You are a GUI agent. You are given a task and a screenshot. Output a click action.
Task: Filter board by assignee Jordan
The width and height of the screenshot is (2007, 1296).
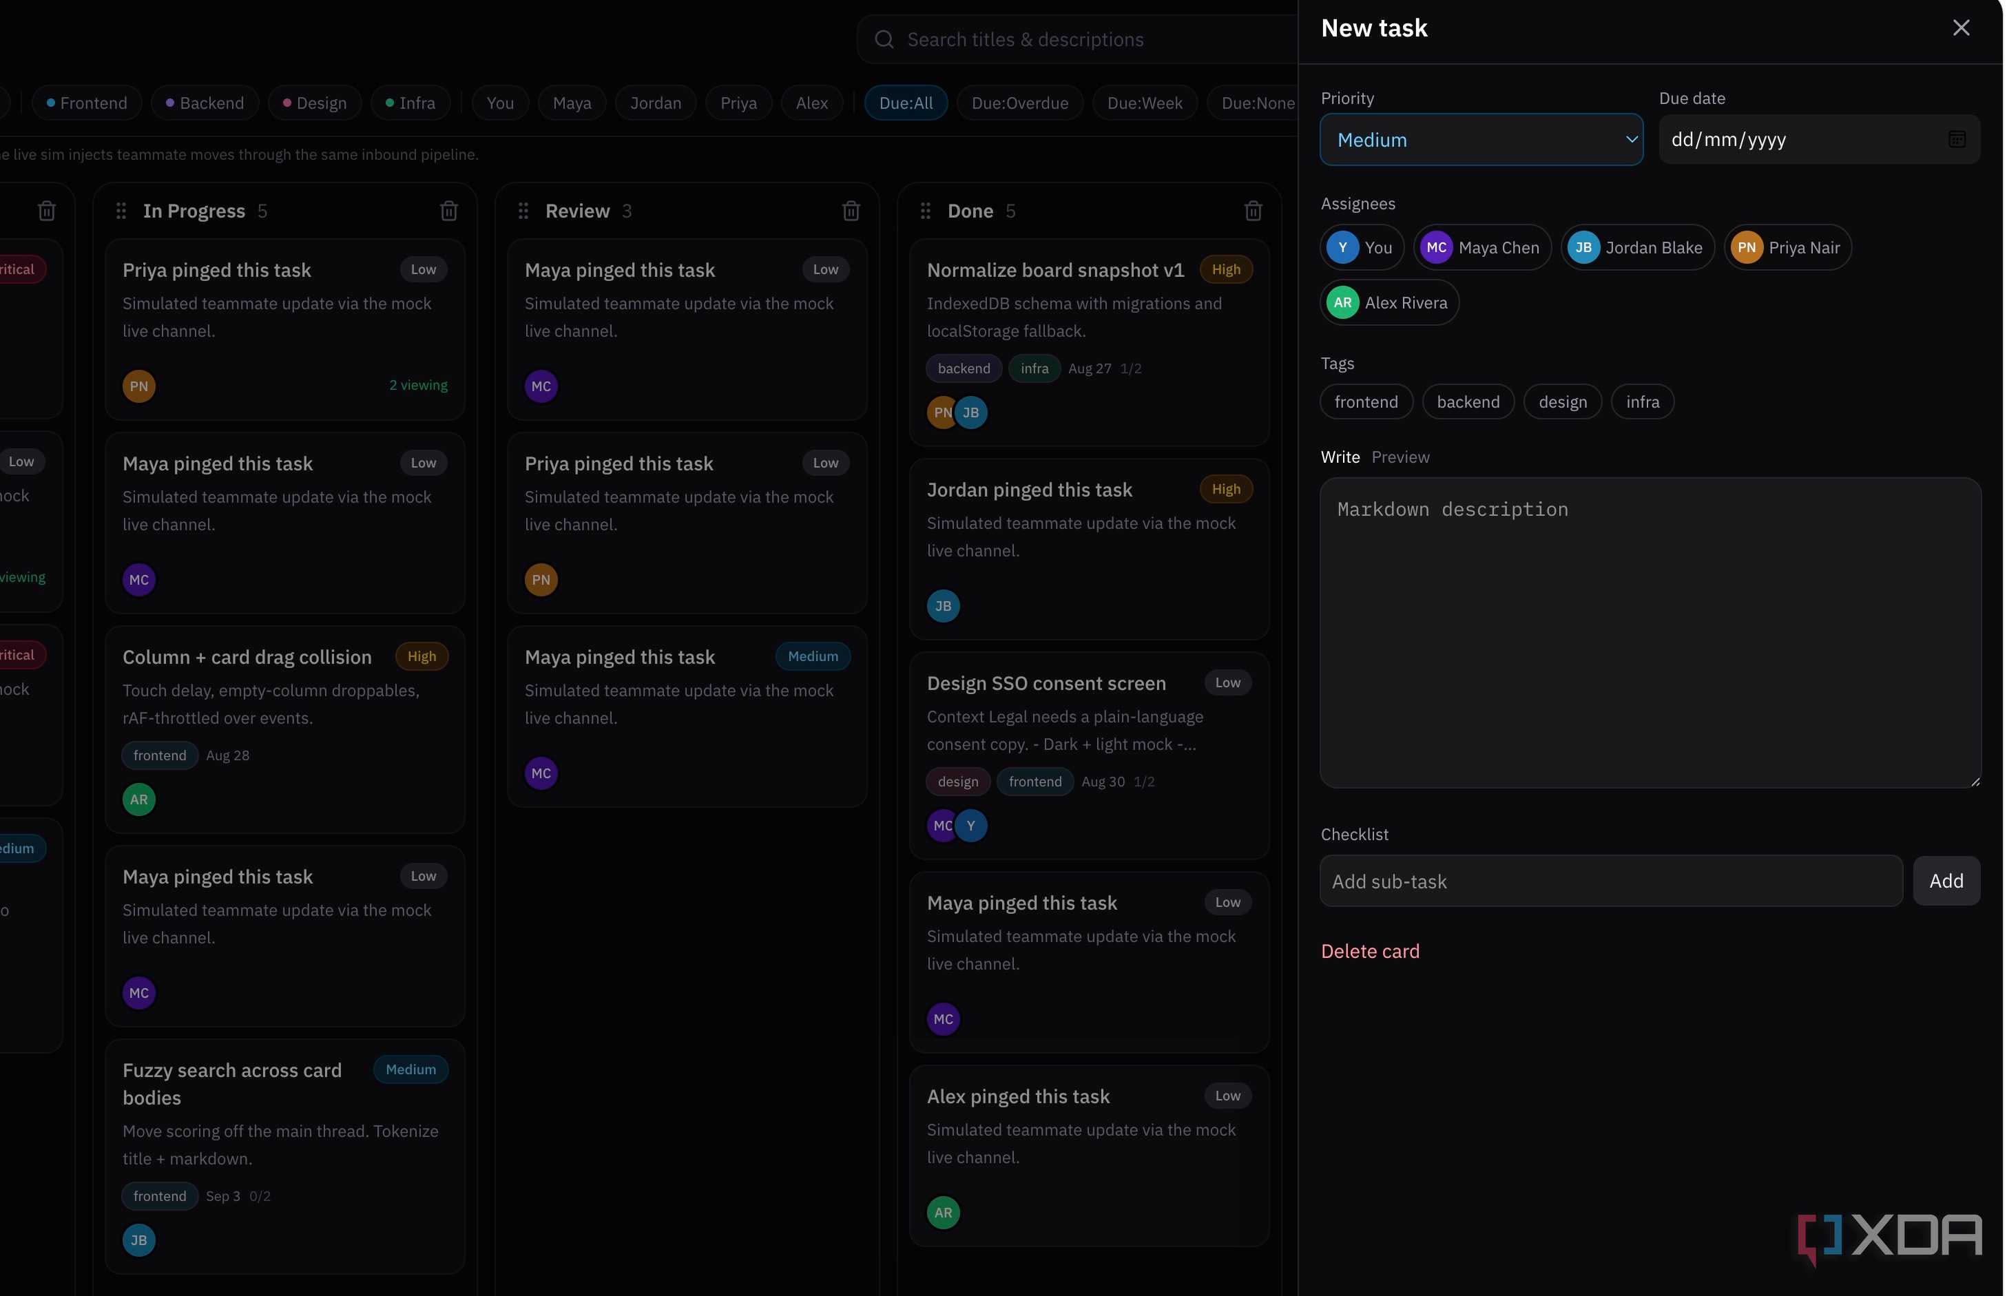656,103
